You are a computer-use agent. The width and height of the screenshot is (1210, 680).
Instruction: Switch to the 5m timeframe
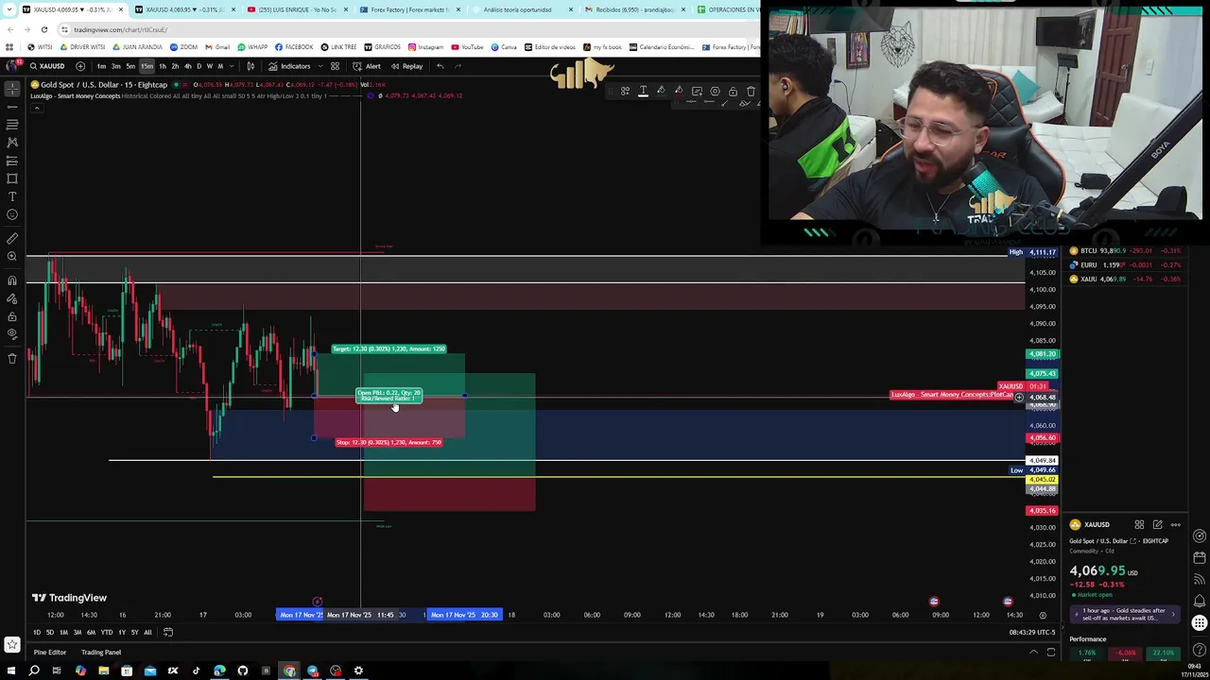[x=130, y=66]
